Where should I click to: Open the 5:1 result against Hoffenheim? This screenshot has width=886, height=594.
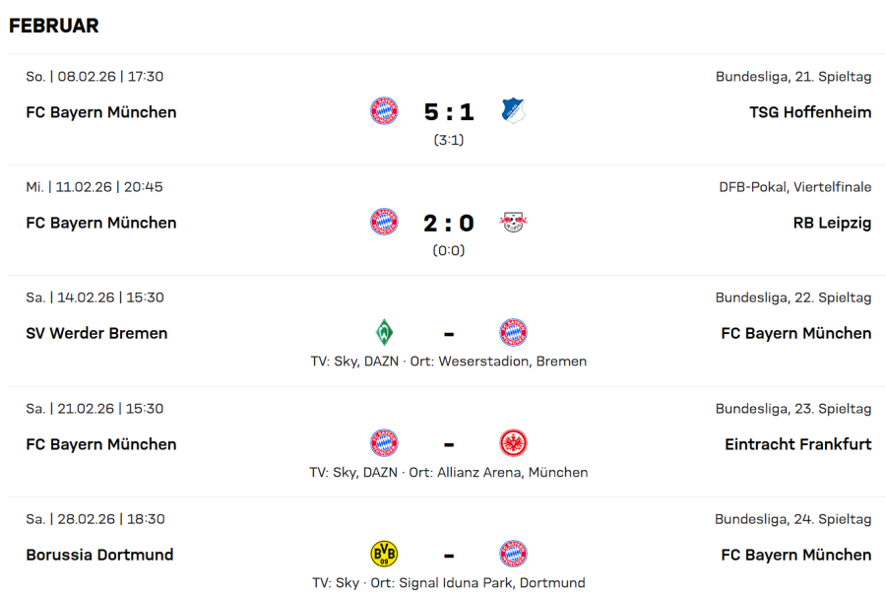pyautogui.click(x=449, y=112)
